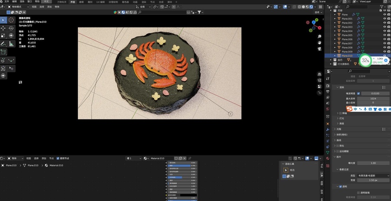Toggle the noise threshold checkbox

pos(358,93)
